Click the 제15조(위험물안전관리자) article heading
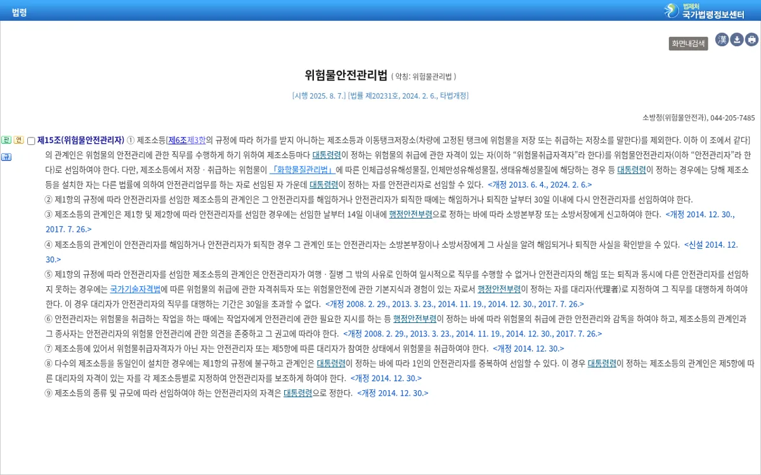Screen dimensions: 761x475 click(81, 140)
